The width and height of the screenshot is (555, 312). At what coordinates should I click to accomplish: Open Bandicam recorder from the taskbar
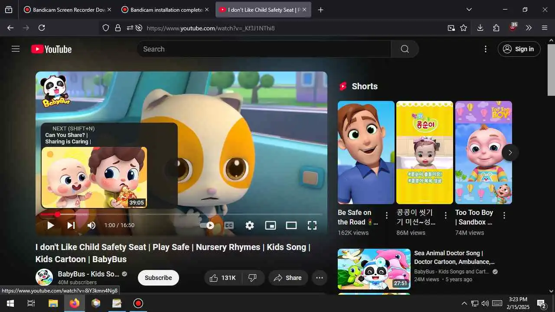click(x=138, y=303)
